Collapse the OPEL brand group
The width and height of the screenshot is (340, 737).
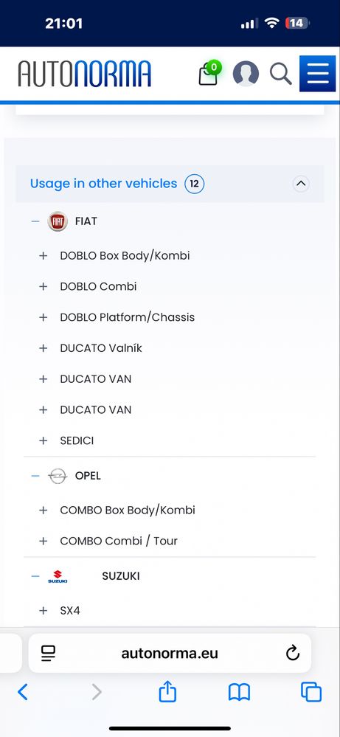(x=35, y=476)
